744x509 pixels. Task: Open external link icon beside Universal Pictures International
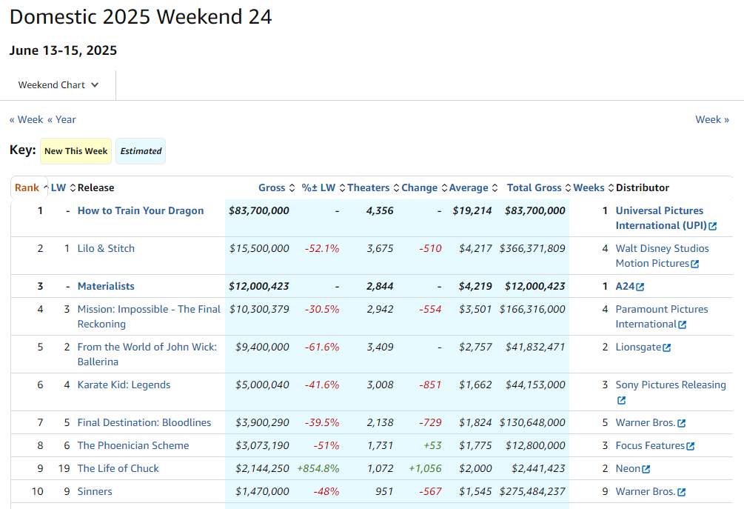pyautogui.click(x=713, y=226)
